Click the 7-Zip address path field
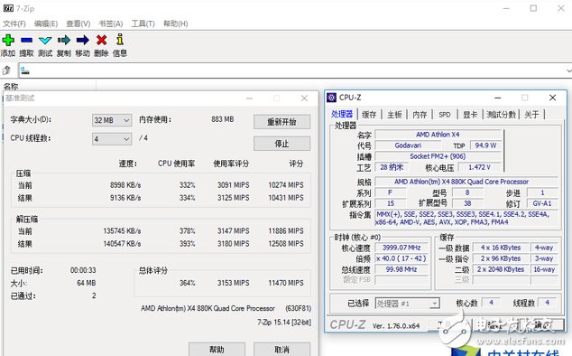The height and width of the screenshot is (356, 572). click(x=291, y=70)
